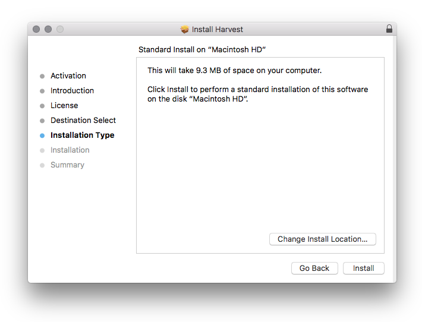Click the dimmed Installation step label
This screenshot has height=322, width=422.
coord(70,150)
